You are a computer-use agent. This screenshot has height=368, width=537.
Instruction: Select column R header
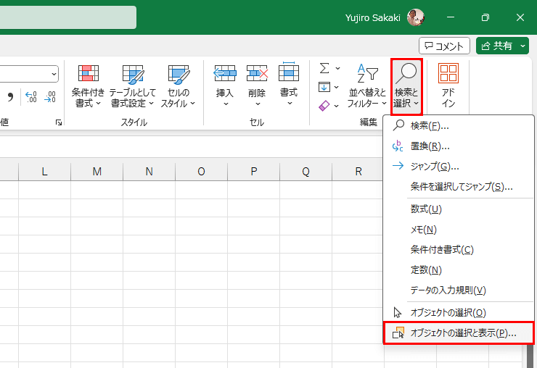[x=358, y=172]
